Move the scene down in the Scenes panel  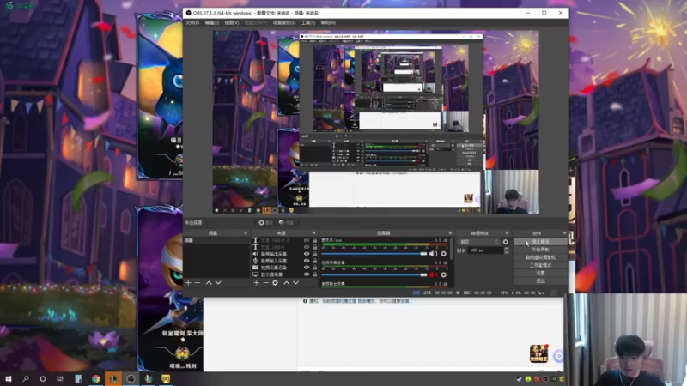pos(218,283)
